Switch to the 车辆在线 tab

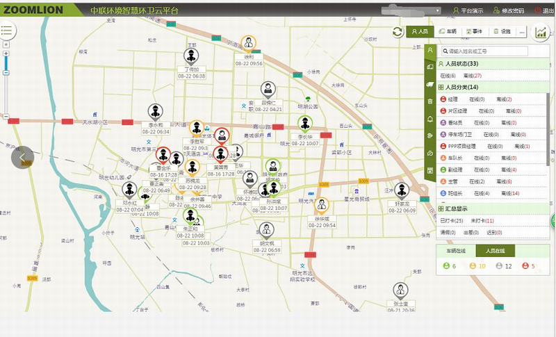coord(456,251)
